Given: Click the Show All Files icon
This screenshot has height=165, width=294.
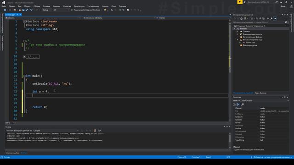Looking at the screenshot, I should pyautogui.click(x=263, y=18).
